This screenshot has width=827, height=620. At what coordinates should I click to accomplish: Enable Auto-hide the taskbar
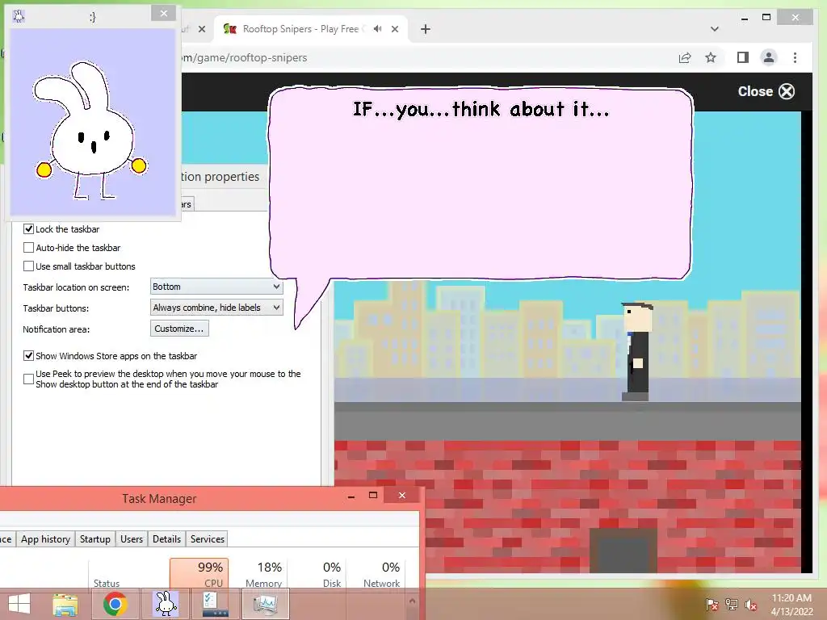pos(28,247)
